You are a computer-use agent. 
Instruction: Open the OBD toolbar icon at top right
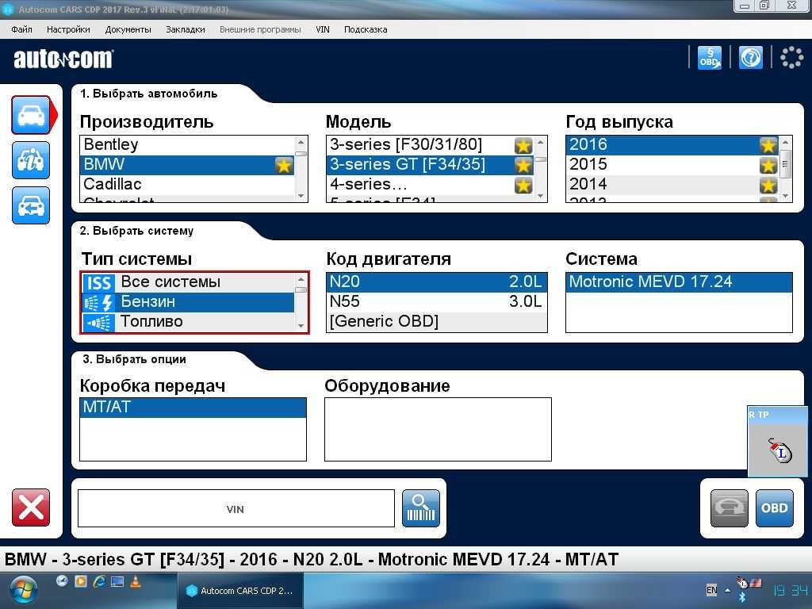tap(710, 57)
